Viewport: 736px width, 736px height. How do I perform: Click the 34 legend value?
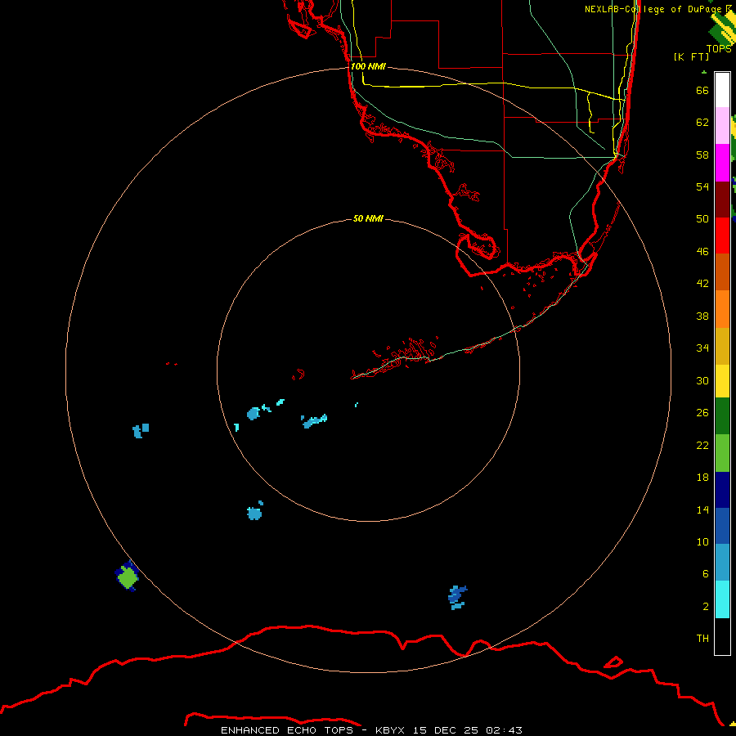tap(702, 348)
